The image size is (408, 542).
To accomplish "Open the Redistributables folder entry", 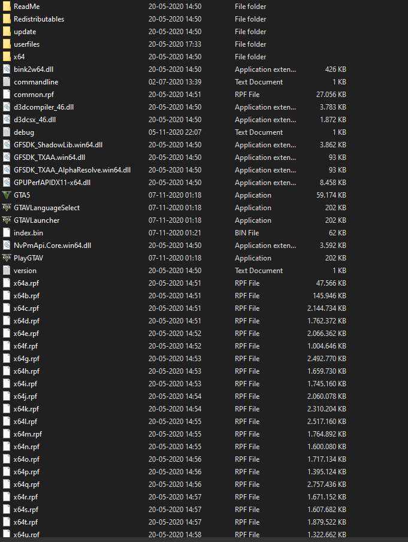I will coord(39,19).
